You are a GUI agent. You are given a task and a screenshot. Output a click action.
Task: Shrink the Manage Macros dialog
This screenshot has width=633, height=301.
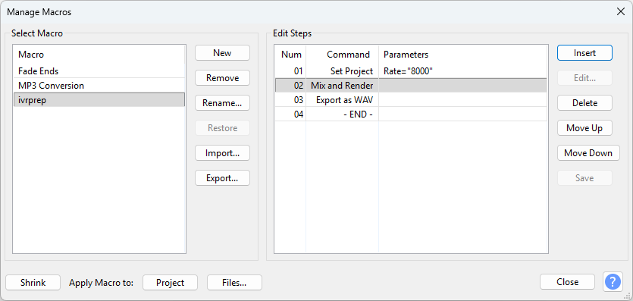33,283
